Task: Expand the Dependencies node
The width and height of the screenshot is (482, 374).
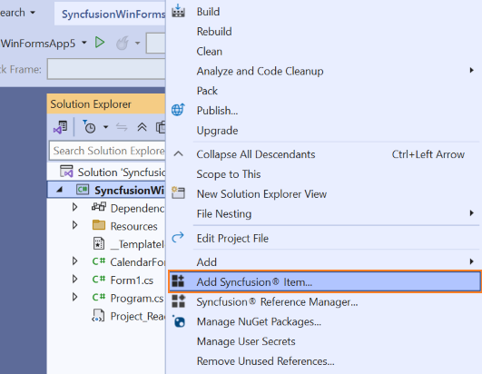Action: coord(74,207)
